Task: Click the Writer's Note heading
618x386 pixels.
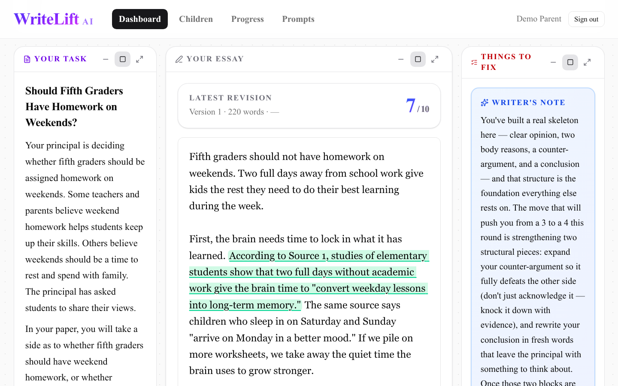Action: [528, 103]
